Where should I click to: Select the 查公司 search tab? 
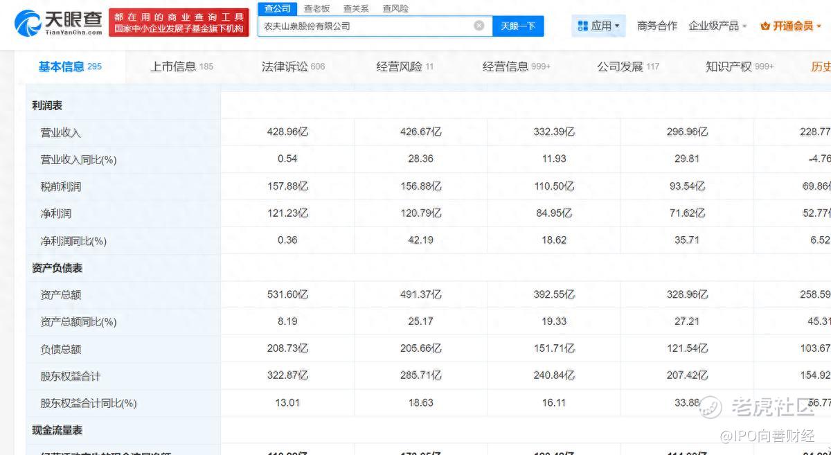pyautogui.click(x=278, y=8)
